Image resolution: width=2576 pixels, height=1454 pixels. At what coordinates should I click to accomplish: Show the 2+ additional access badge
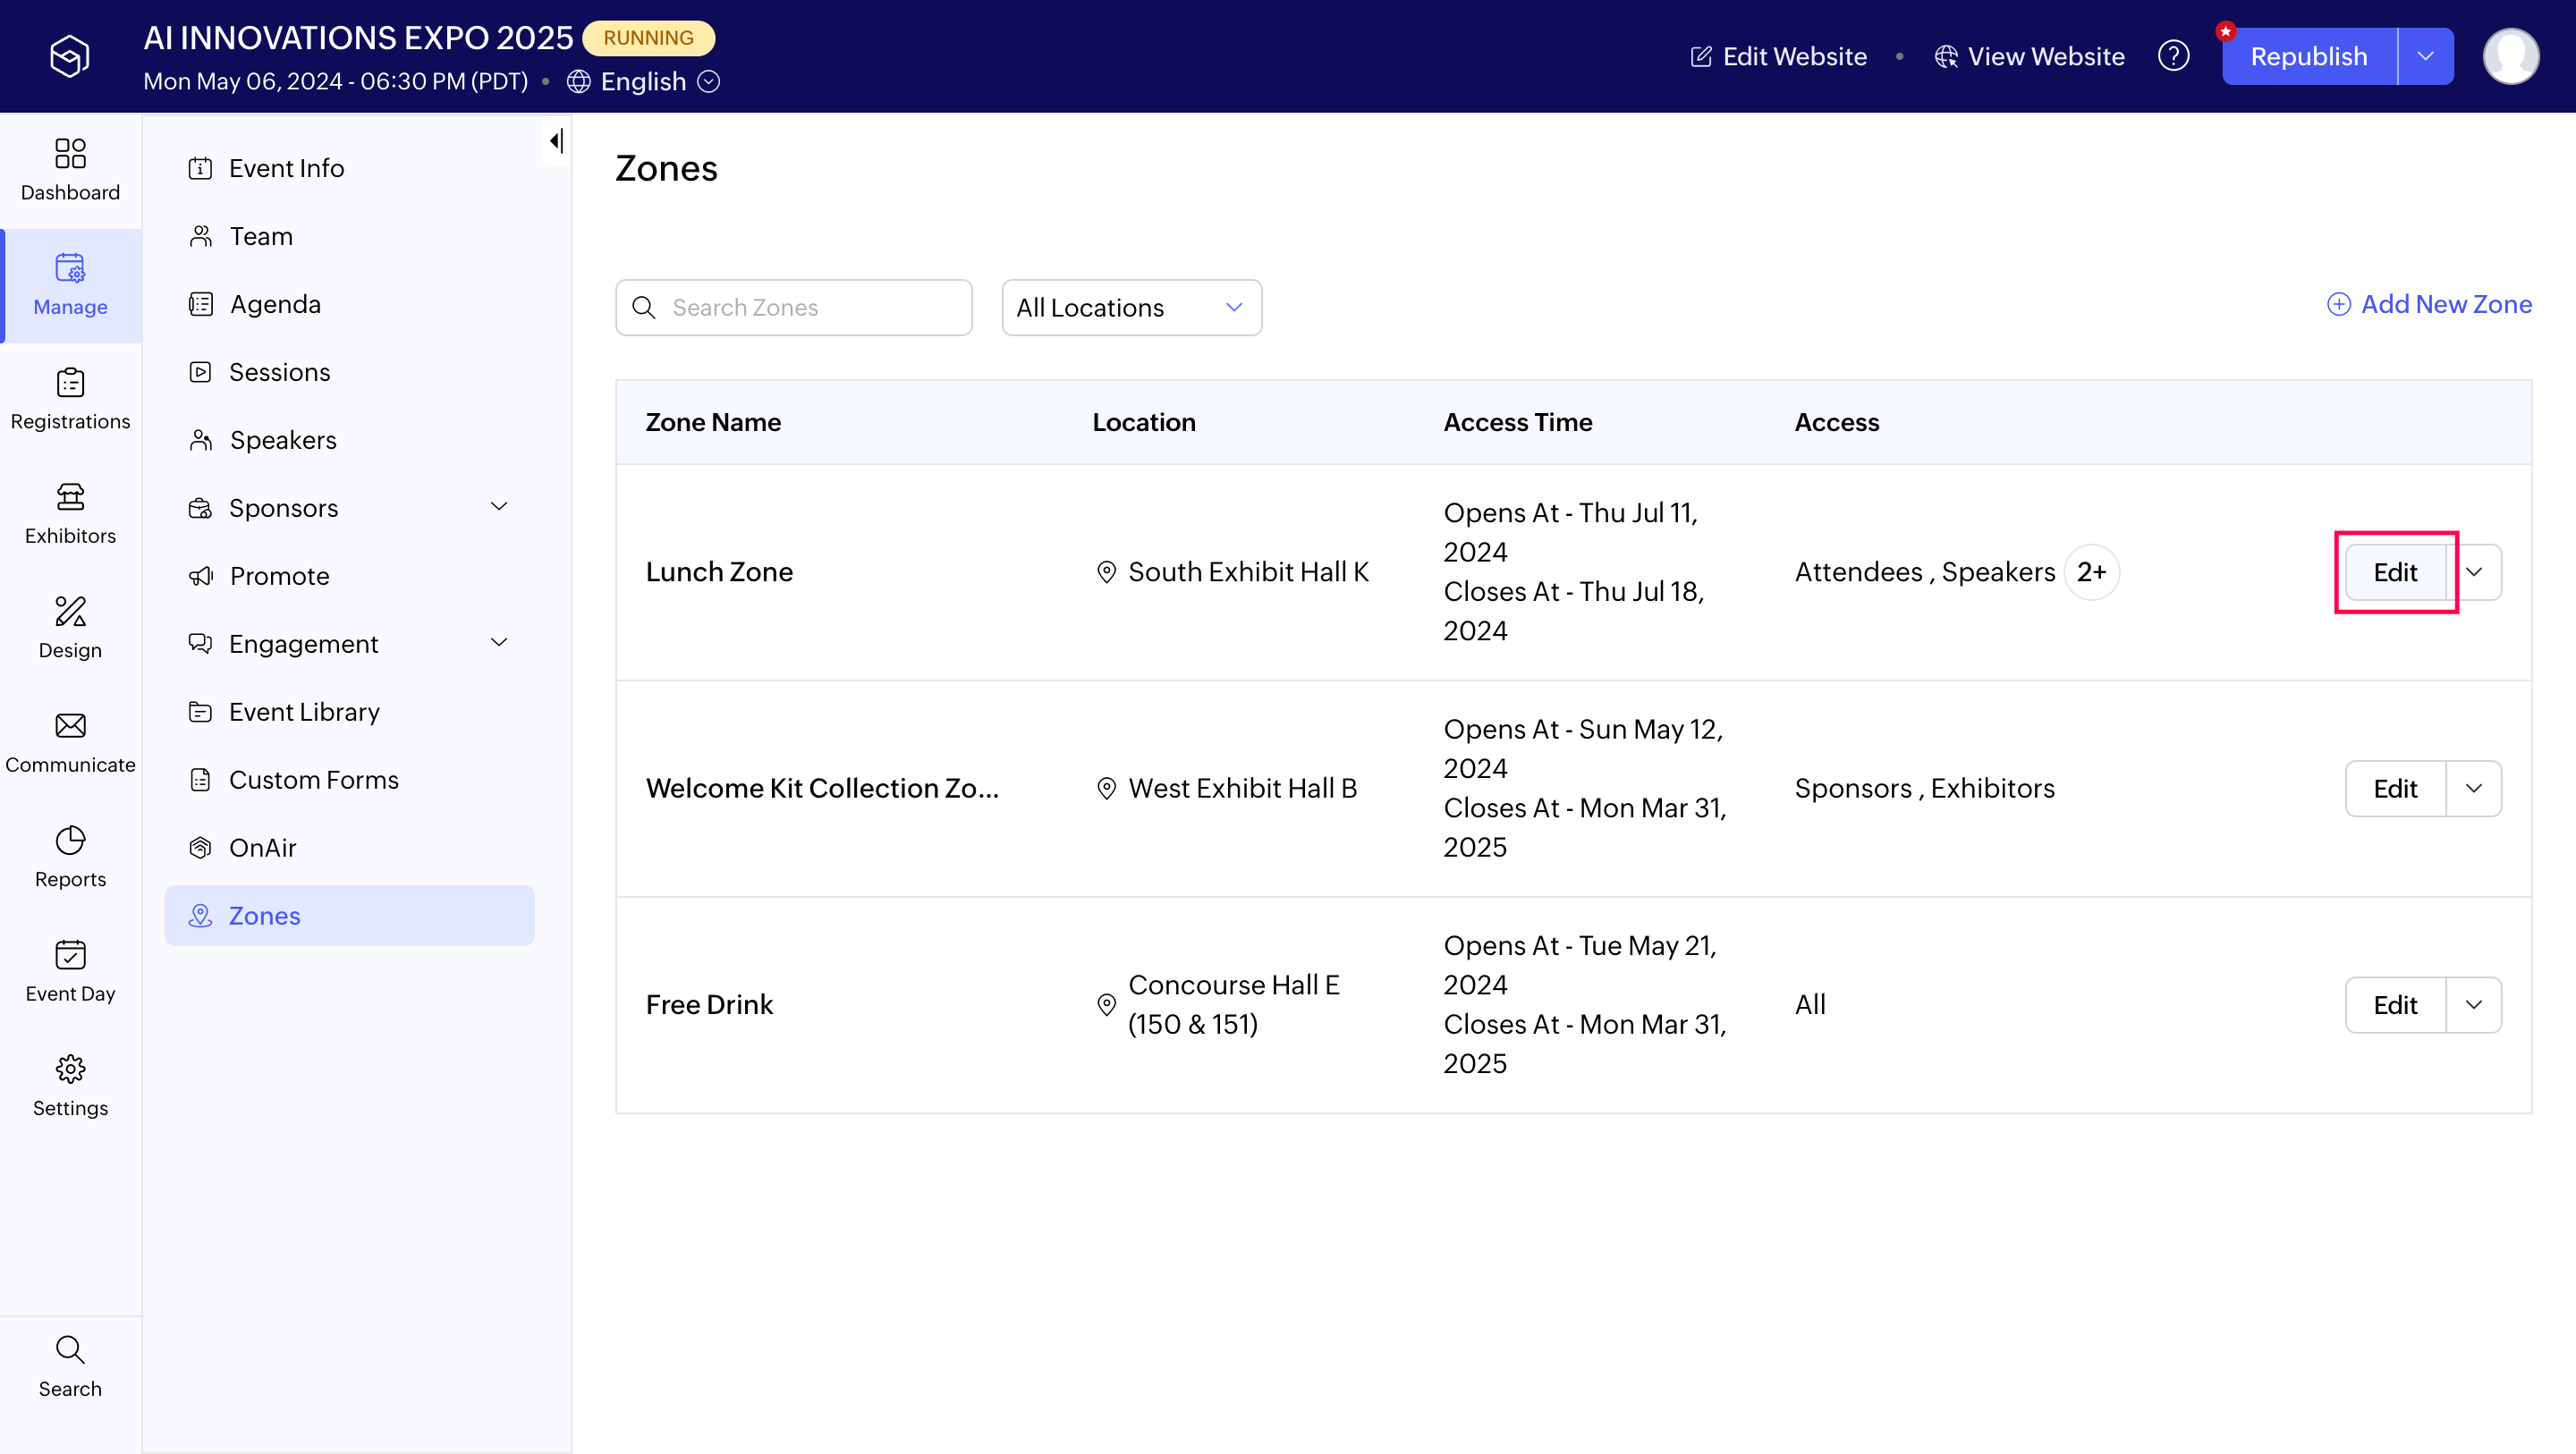tap(2091, 572)
